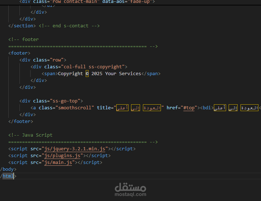Screen dimensions: 261x201
Task: Select the highlighted html closing tag
Action: (8, 176)
